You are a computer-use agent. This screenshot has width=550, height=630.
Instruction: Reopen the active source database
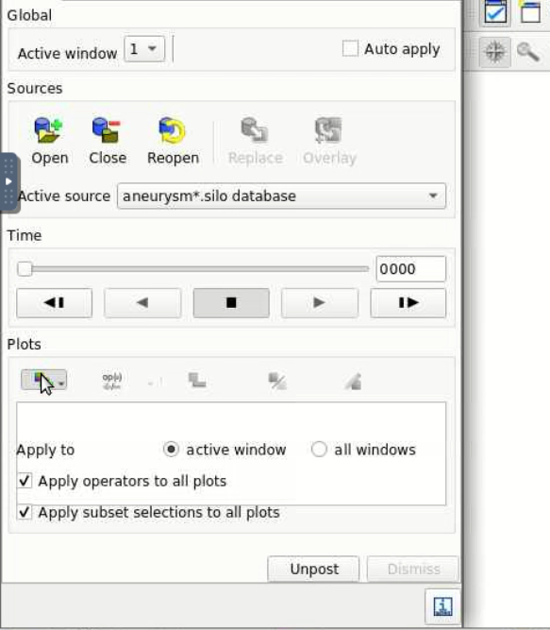173,140
